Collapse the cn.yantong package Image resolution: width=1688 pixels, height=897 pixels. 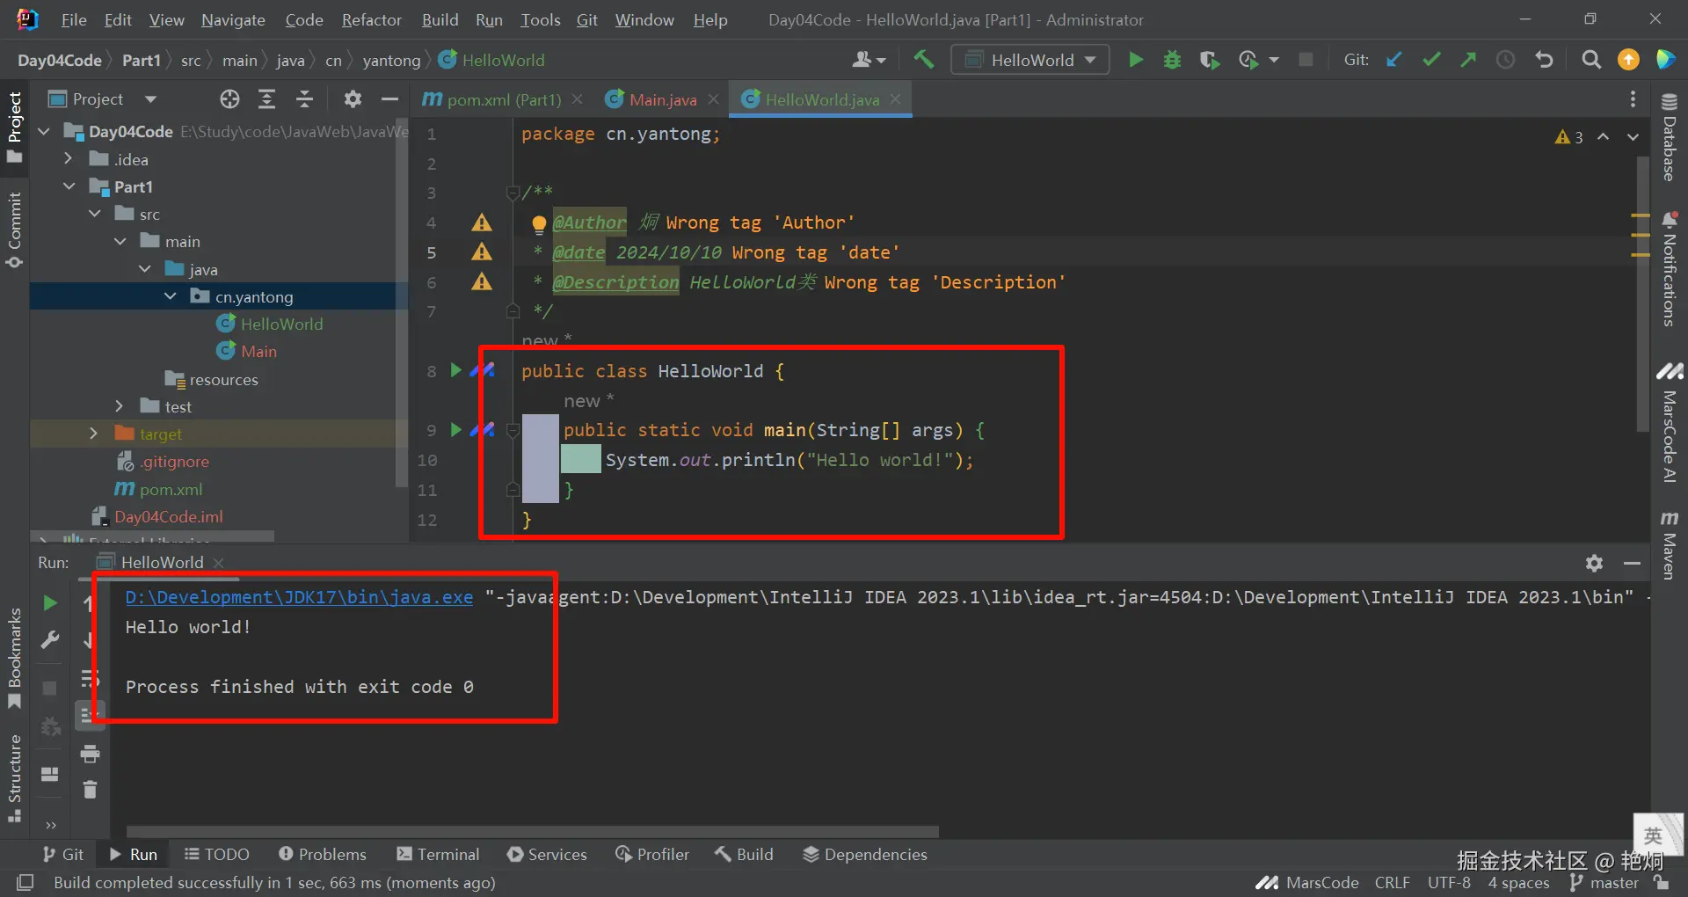coord(171,296)
